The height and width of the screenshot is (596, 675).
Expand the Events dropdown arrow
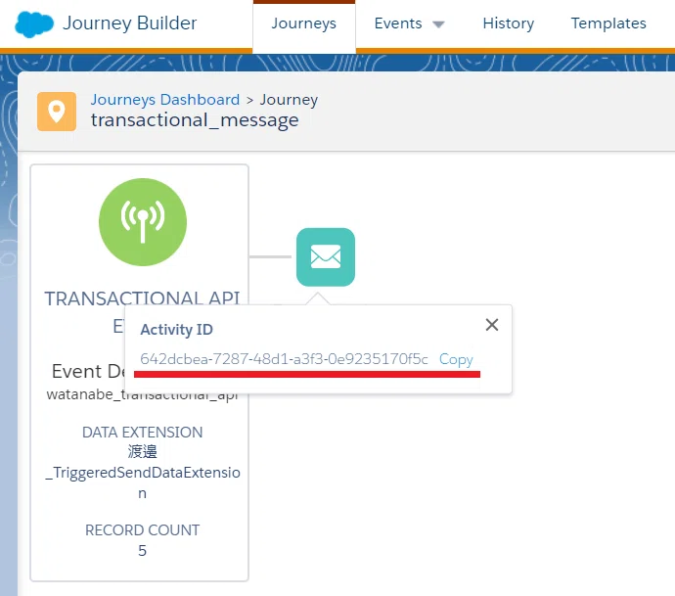(438, 24)
